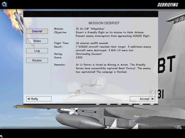
Task: Click the "Prevent enemy interceptors" objective line
Action: tap(113, 36)
